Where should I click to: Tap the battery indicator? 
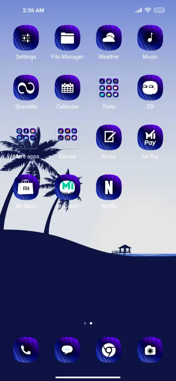click(159, 10)
